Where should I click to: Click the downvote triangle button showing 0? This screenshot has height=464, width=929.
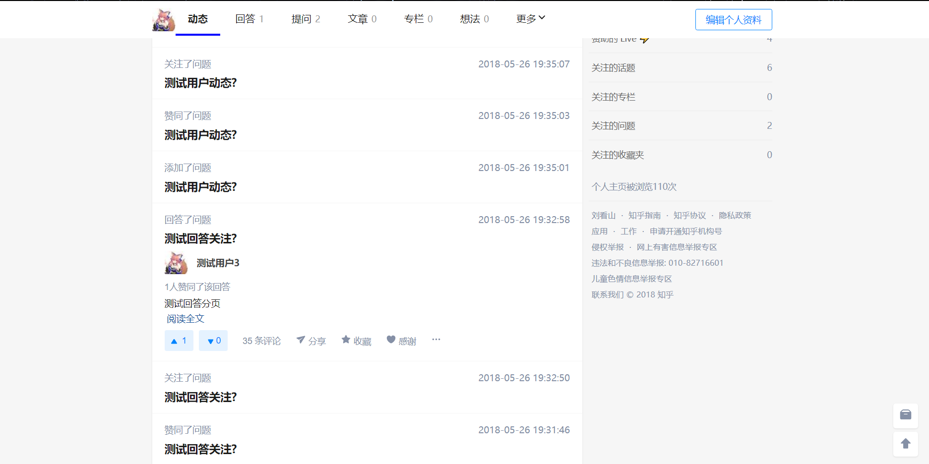[213, 341]
